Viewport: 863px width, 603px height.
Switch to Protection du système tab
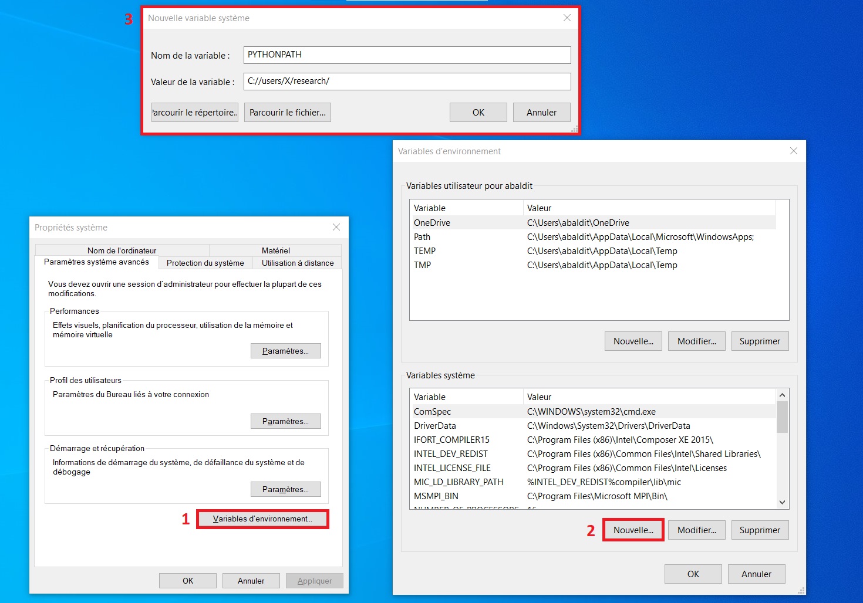[x=205, y=263]
